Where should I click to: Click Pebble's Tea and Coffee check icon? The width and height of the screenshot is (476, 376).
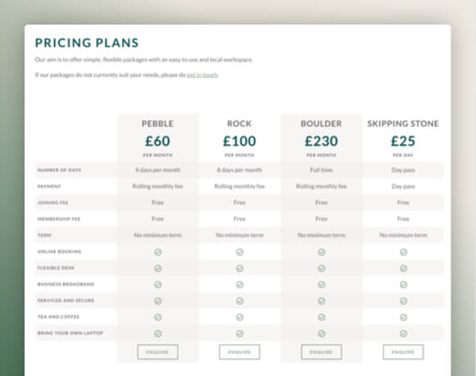[157, 318]
